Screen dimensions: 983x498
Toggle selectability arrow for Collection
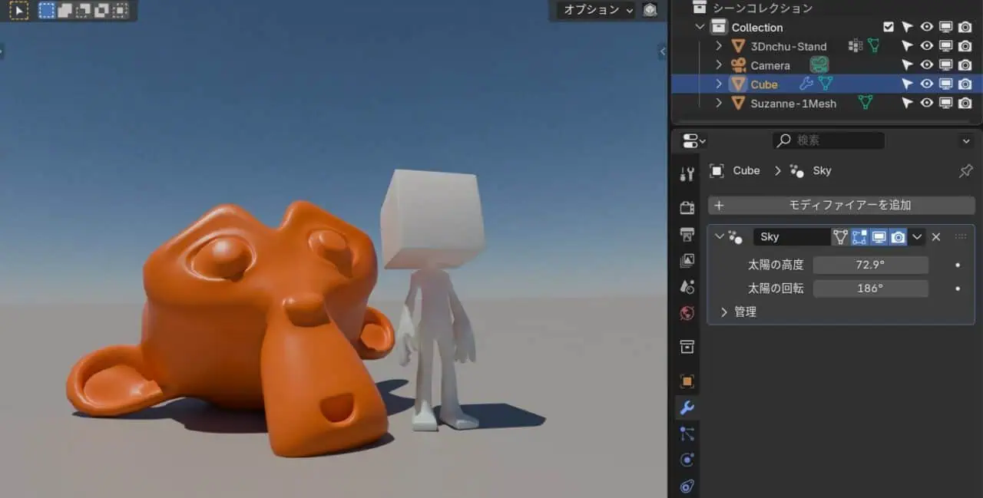click(x=908, y=27)
